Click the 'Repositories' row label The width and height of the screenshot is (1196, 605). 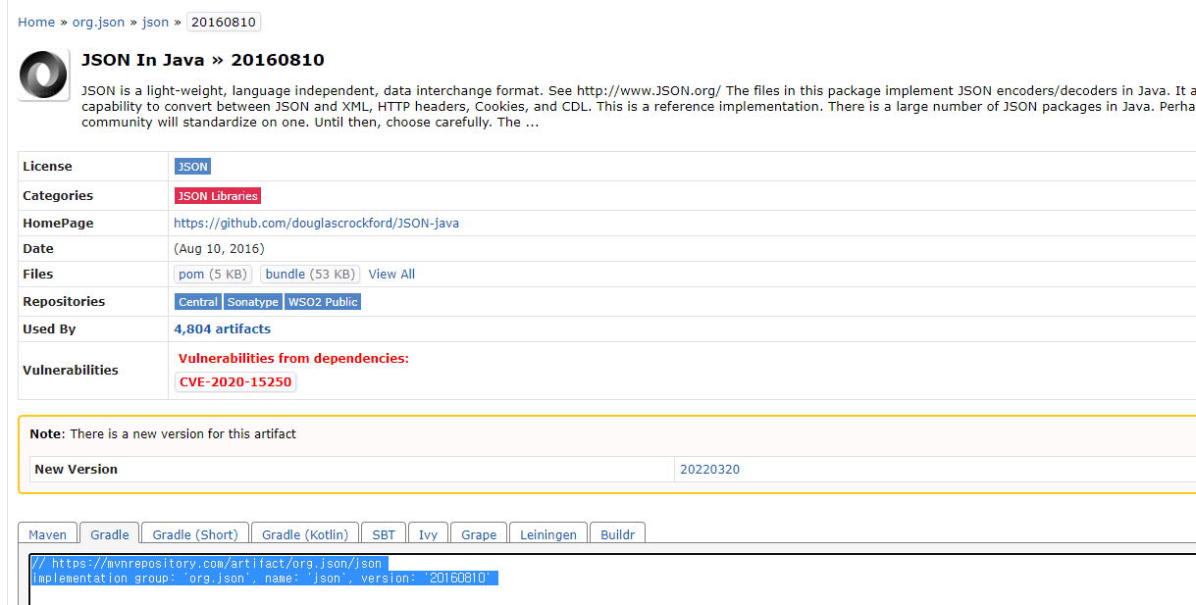[x=64, y=302]
